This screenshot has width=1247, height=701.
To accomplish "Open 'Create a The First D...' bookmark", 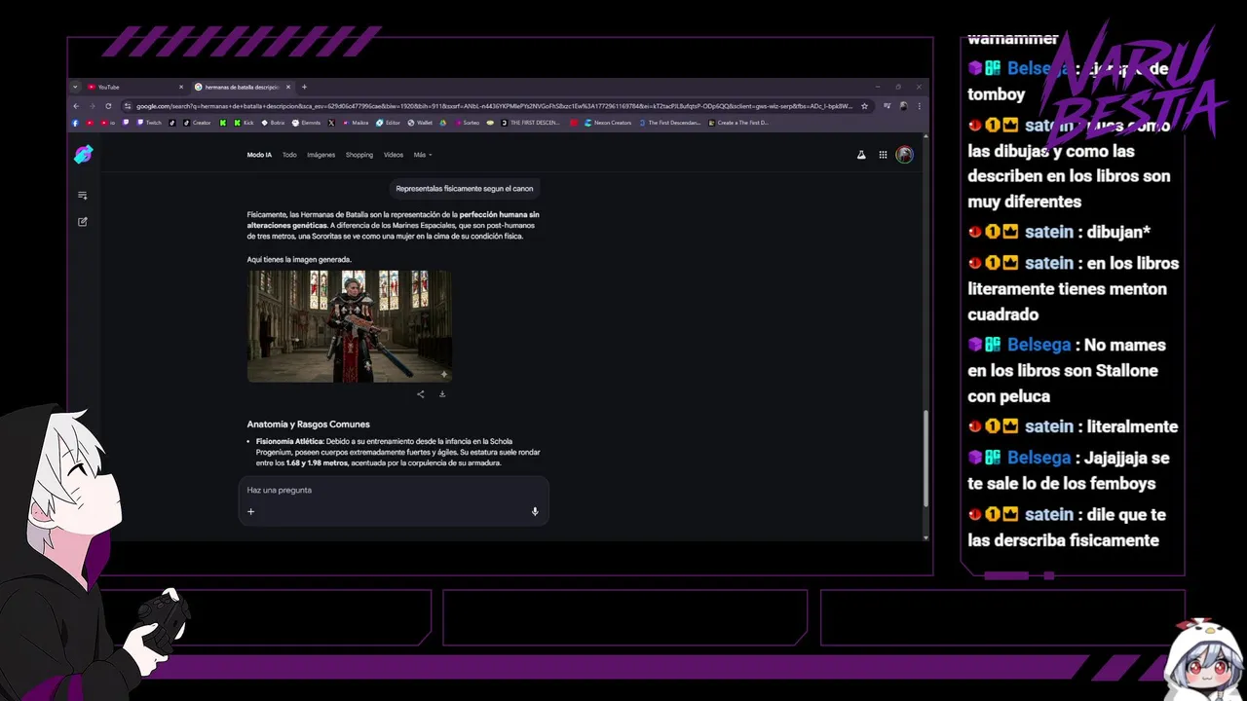I will [739, 123].
